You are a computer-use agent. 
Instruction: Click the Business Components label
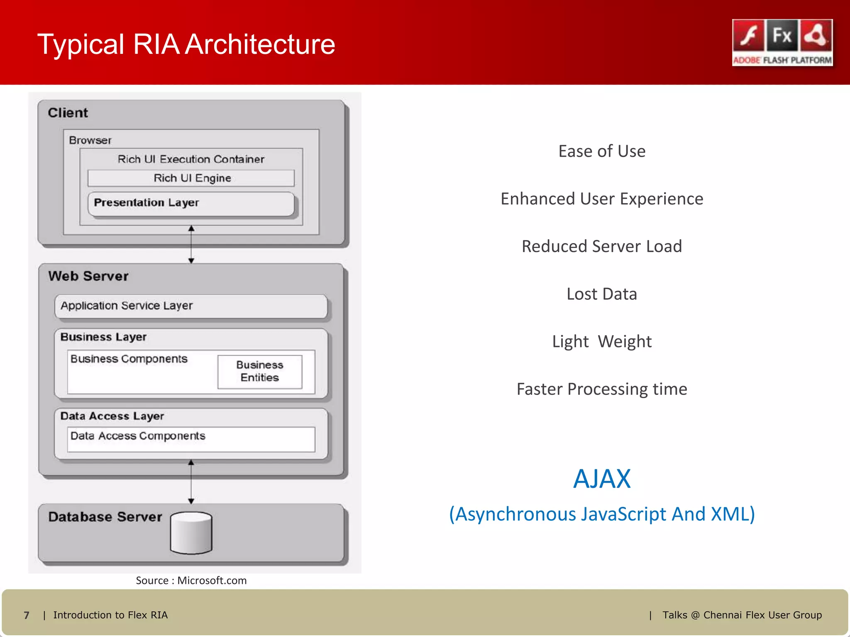[x=129, y=359]
